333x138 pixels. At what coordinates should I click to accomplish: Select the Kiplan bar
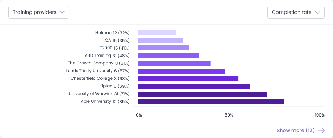click(x=194, y=86)
